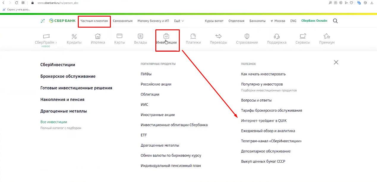Open the Кредиты percent icon
The height and width of the screenshot is (182, 377).
(x=74, y=37)
